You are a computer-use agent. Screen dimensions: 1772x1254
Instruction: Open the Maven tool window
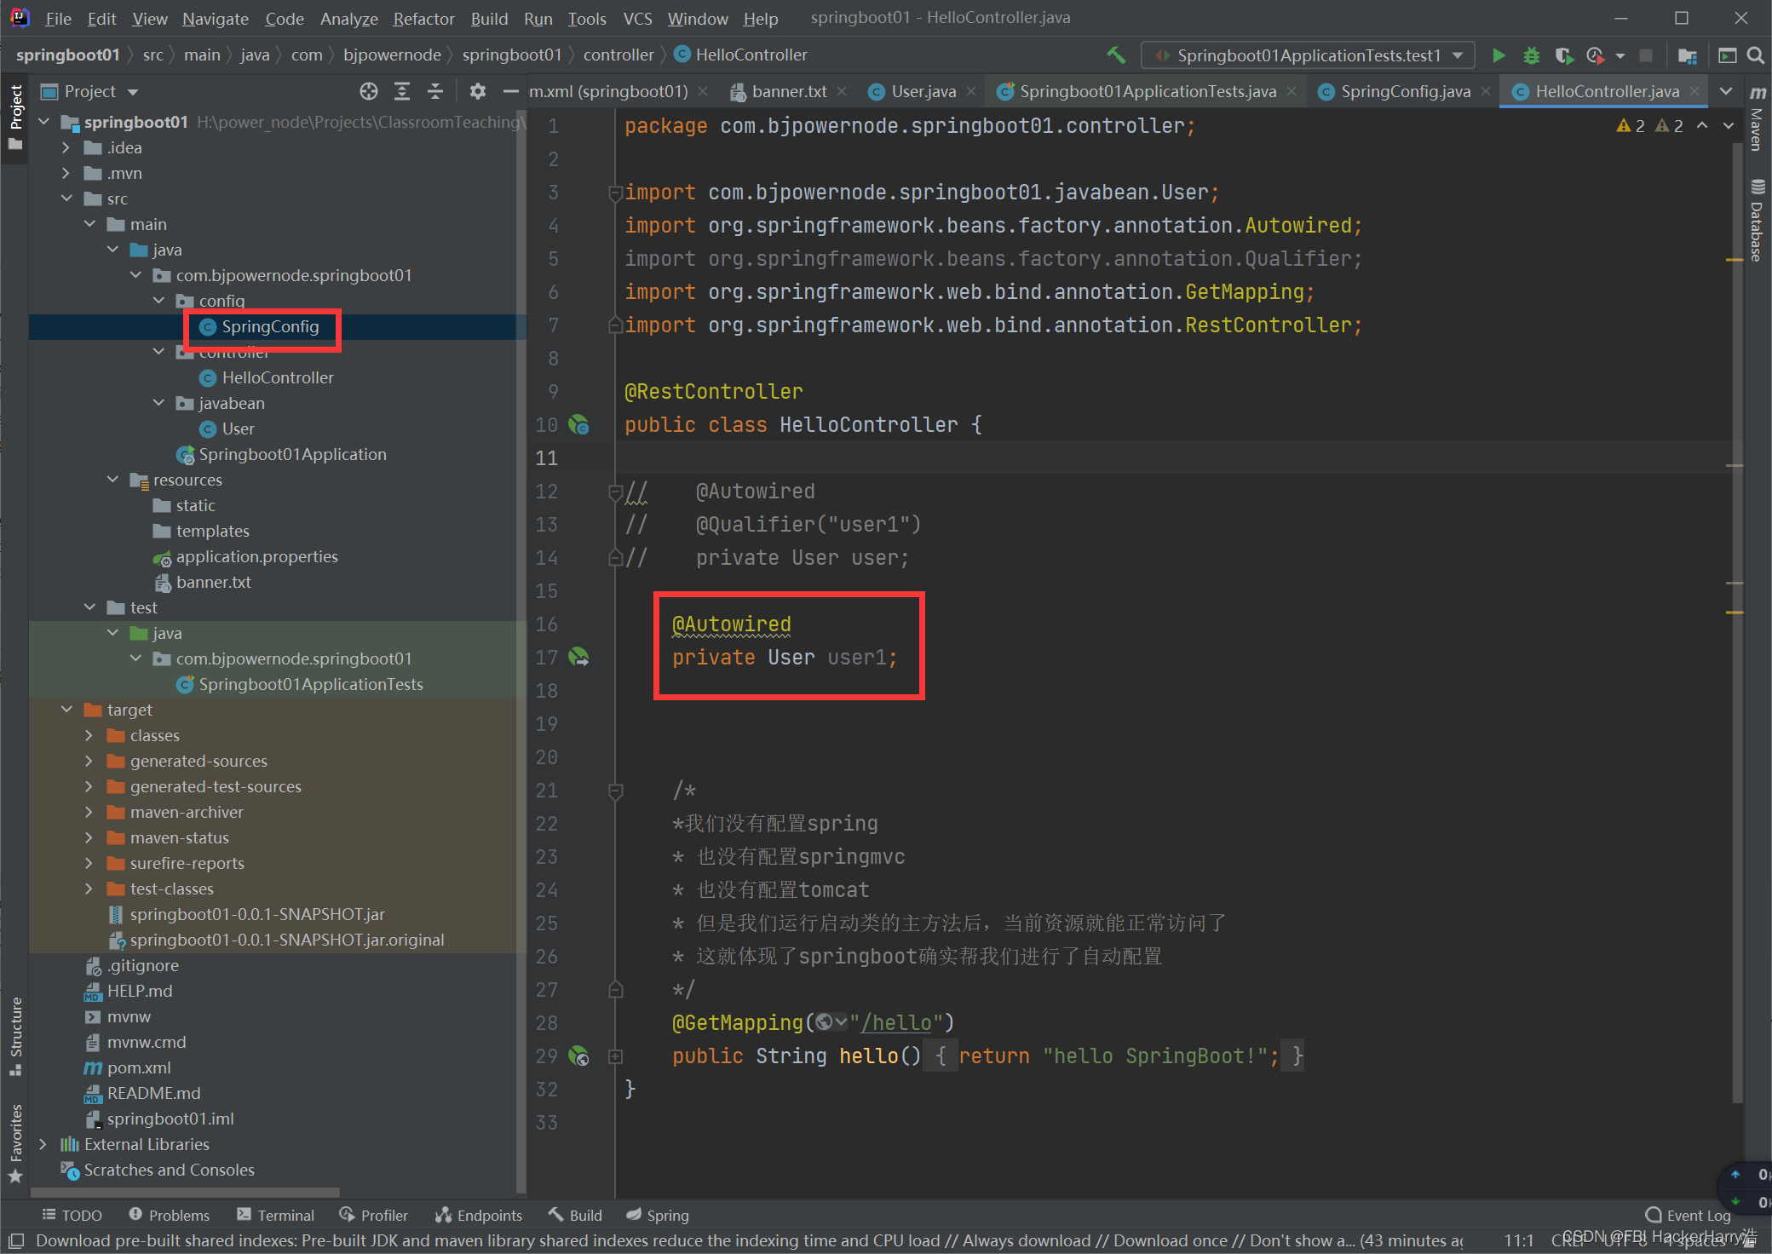click(1757, 118)
